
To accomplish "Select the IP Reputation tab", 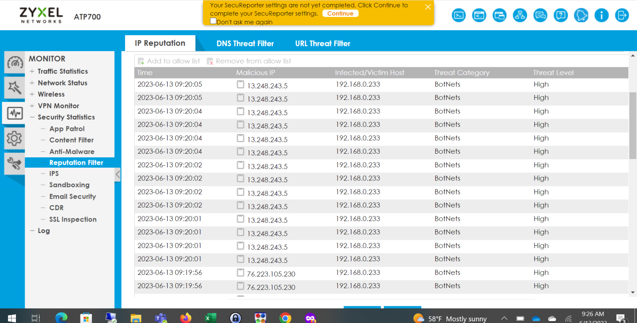I will pos(160,43).
